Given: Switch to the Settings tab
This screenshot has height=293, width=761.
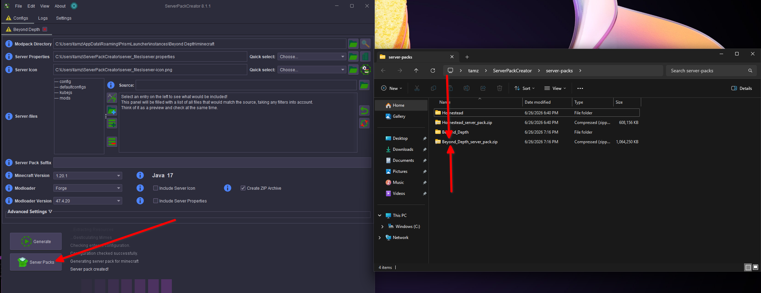Looking at the screenshot, I should 64,18.
